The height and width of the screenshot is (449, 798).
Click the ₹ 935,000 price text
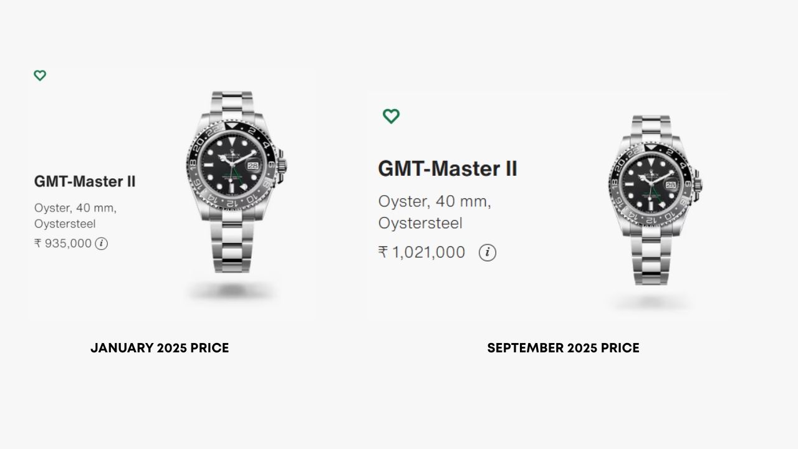pos(63,243)
